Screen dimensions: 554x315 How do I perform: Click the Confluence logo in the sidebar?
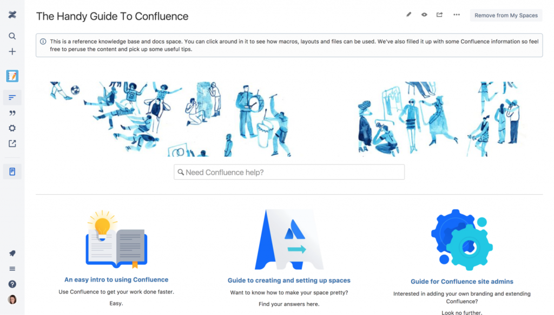pos(12,15)
